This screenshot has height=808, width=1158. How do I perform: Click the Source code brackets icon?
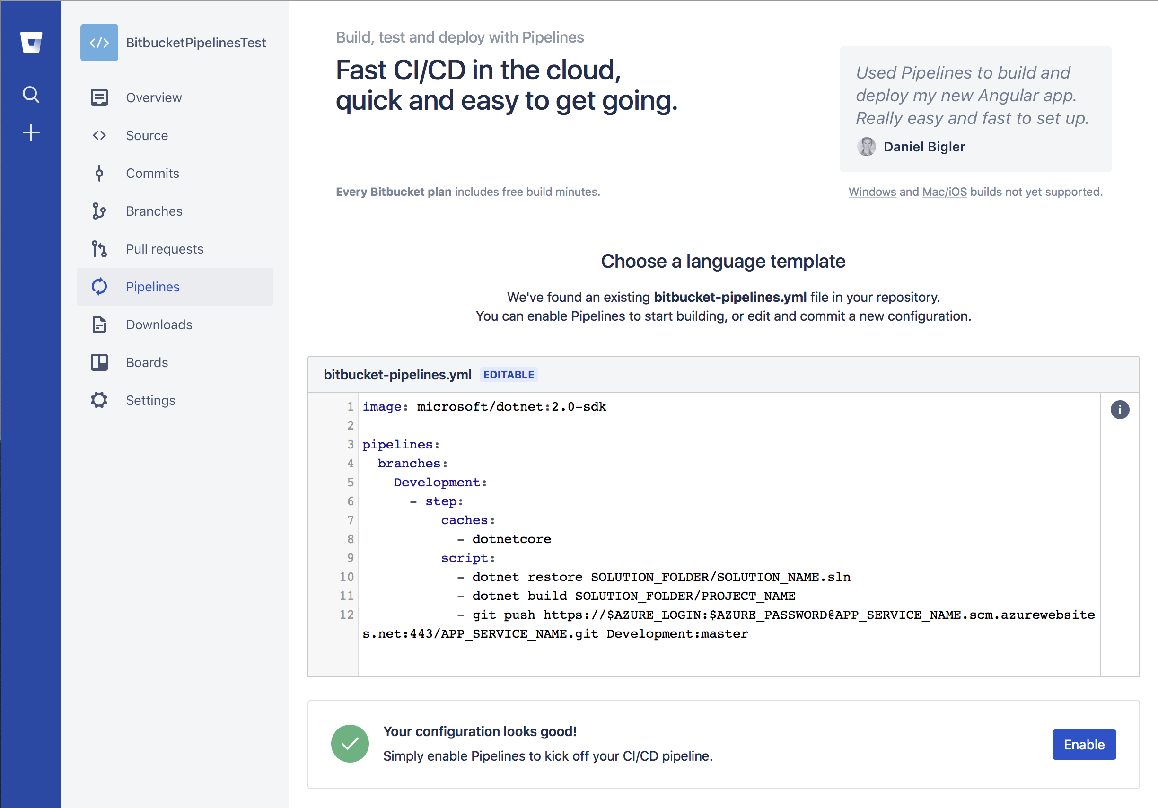point(99,135)
